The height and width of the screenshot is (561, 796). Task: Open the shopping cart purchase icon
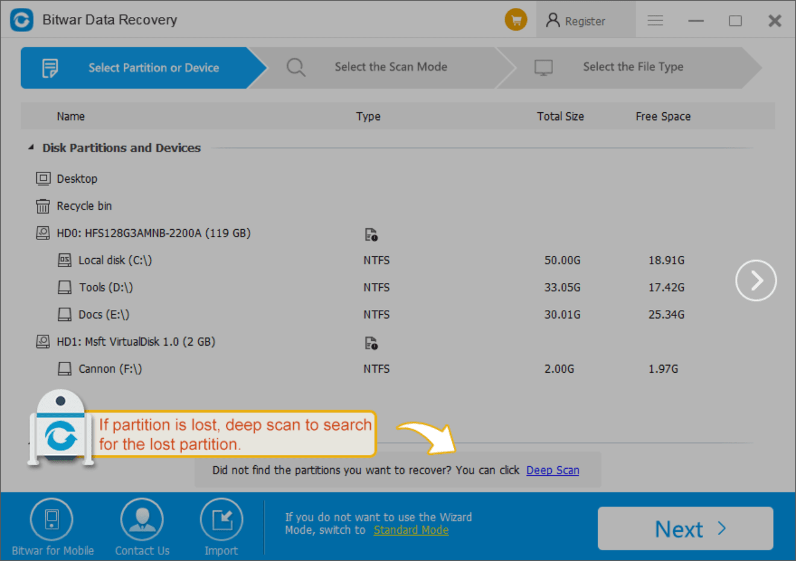[x=516, y=19]
